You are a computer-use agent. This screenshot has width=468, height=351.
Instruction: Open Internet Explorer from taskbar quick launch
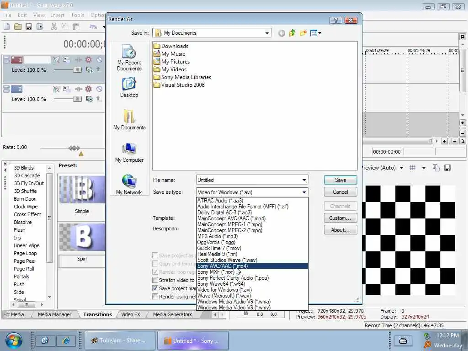tap(66, 340)
